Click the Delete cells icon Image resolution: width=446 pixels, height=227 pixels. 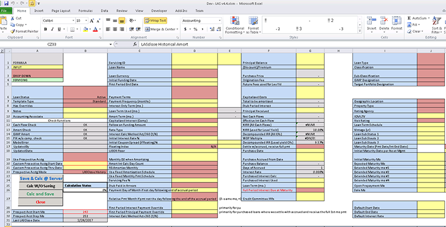point(384,23)
